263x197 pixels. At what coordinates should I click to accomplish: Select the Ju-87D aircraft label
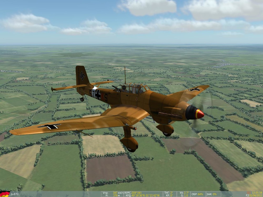coord(14,194)
